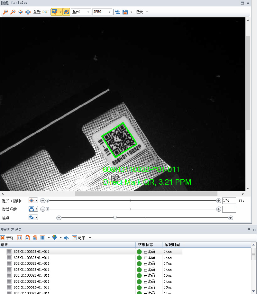Close the 结果历史记录 panel
The height and width of the screenshot is (294, 257).
tap(254, 230)
